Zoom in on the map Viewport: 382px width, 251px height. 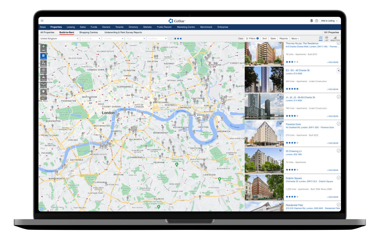click(x=43, y=46)
